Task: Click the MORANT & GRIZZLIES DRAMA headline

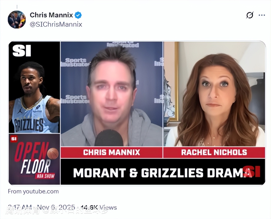Action: (x=162, y=173)
